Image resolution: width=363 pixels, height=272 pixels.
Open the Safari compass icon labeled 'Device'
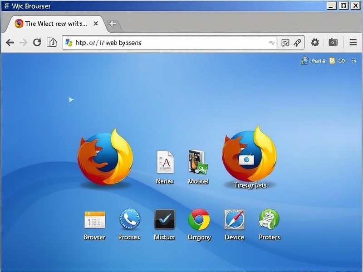[x=234, y=219]
